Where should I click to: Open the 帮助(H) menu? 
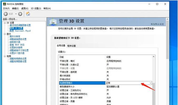(x=47, y=8)
